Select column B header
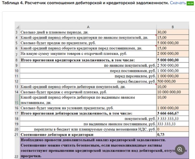This screenshot has width=195, height=159. pos(172,27)
